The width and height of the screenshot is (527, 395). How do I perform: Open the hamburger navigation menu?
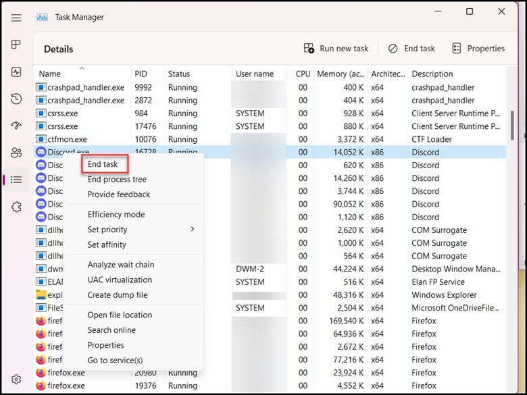coord(16,18)
